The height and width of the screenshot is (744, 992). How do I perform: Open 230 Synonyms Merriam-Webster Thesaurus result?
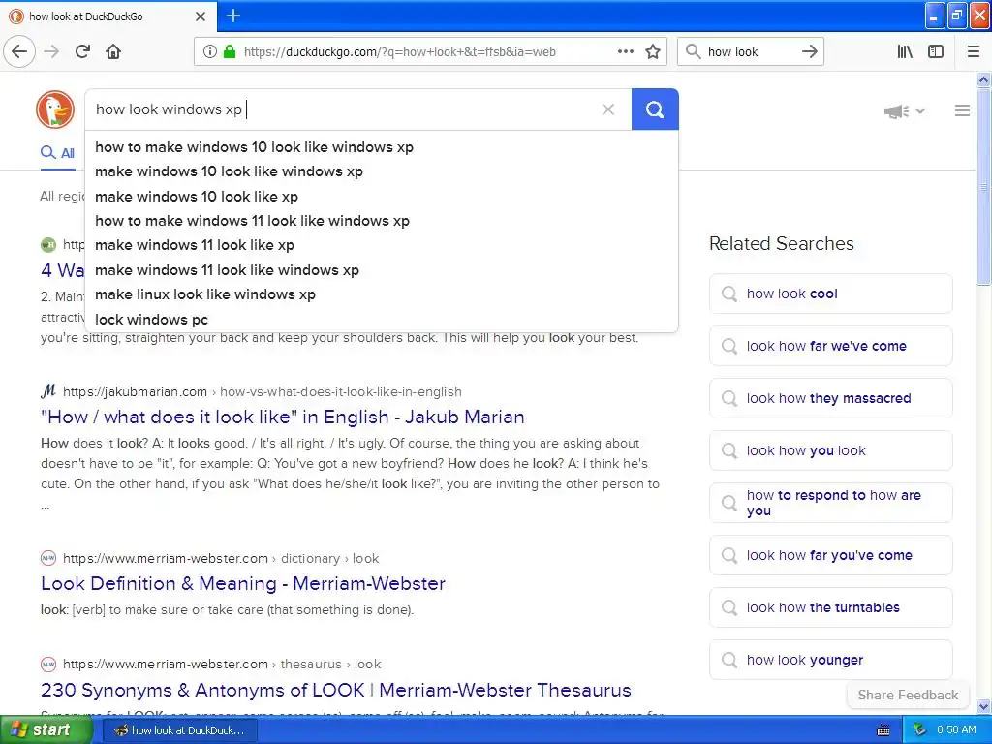[336, 690]
